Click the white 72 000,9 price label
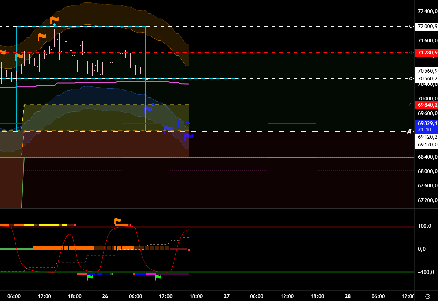438x301 pixels. point(426,26)
